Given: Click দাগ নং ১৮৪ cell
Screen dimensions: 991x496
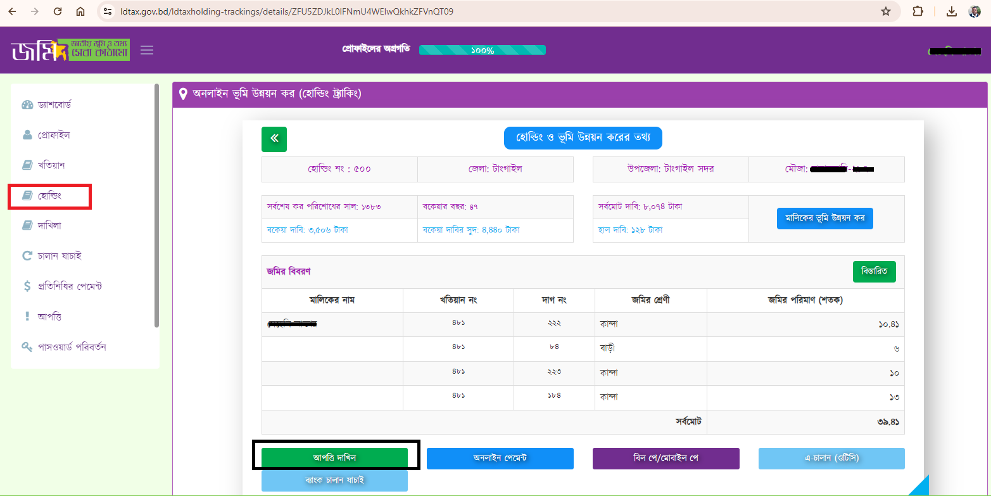Looking at the screenshot, I should pos(554,397).
